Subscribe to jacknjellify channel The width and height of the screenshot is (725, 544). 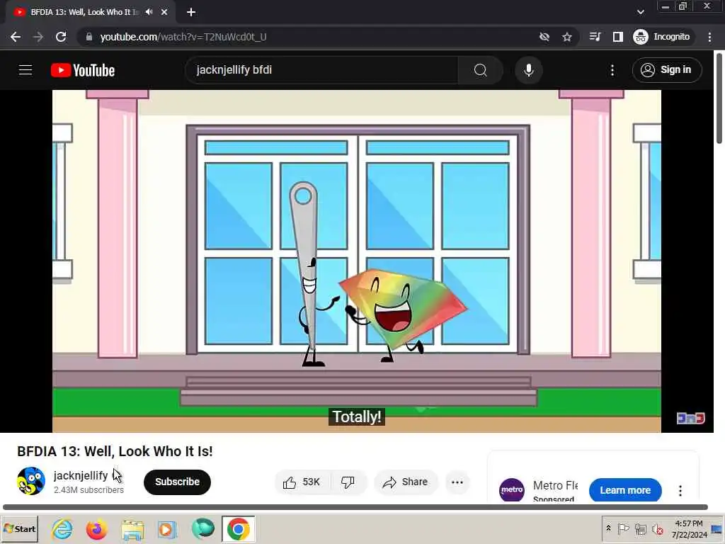point(177,482)
